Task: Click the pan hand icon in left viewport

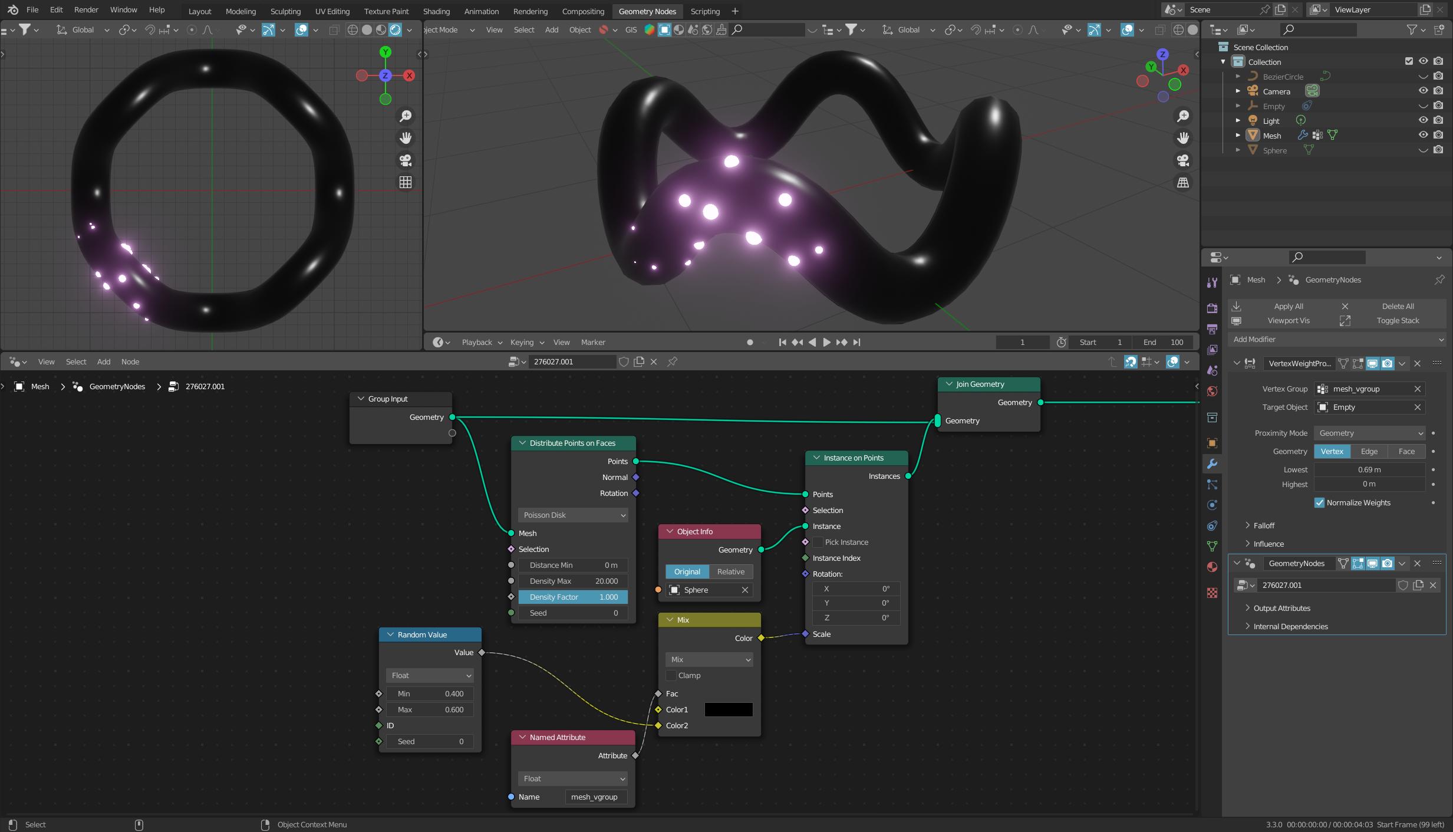Action: pos(406,138)
